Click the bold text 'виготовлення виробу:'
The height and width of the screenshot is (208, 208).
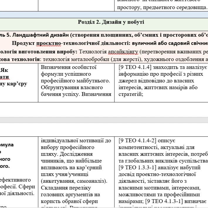[48, 52]
